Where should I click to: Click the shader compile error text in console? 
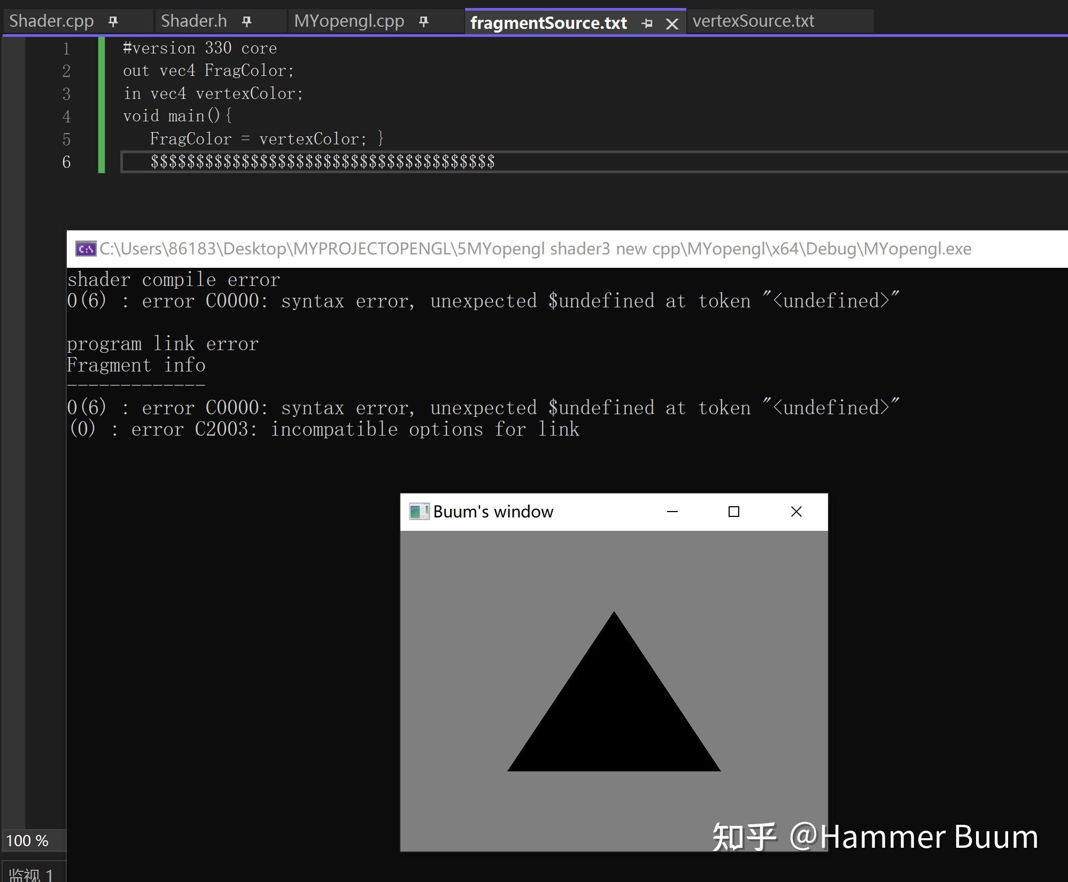173,279
